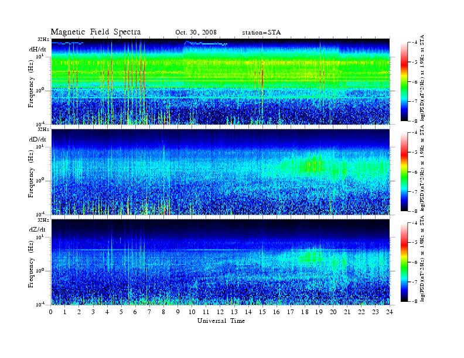This screenshot has width=464, height=358.
Task: Click hour tick label "18" on time axis
Action: [x=305, y=312]
